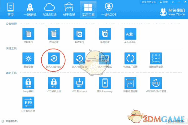188x125 pixels.
Task: Open the 卸载内置应用 uninstall APK tool
Action: pos(130,83)
